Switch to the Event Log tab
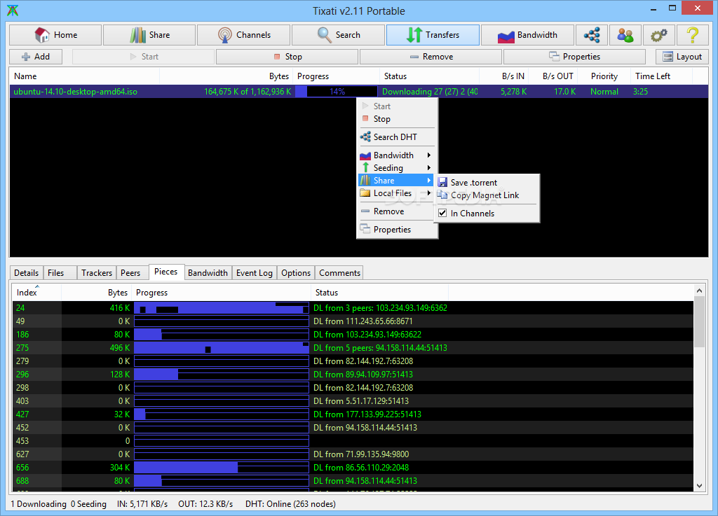Viewport: 718px width, 516px height. [x=255, y=273]
